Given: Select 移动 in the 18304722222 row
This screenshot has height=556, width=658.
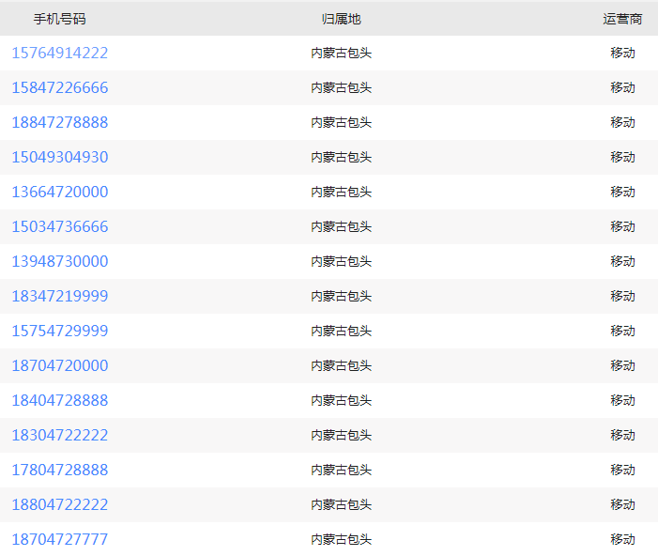Looking at the screenshot, I should (622, 435).
